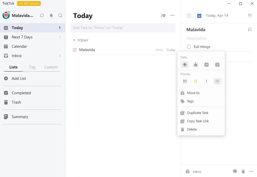Viewport: 257px width, 177px height.
Task: Click the checklist format icon next to the Malavida title
Action: pyautogui.click(x=250, y=30)
